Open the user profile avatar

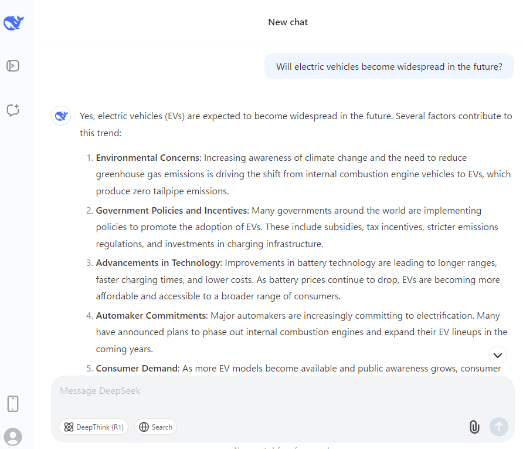[13, 437]
